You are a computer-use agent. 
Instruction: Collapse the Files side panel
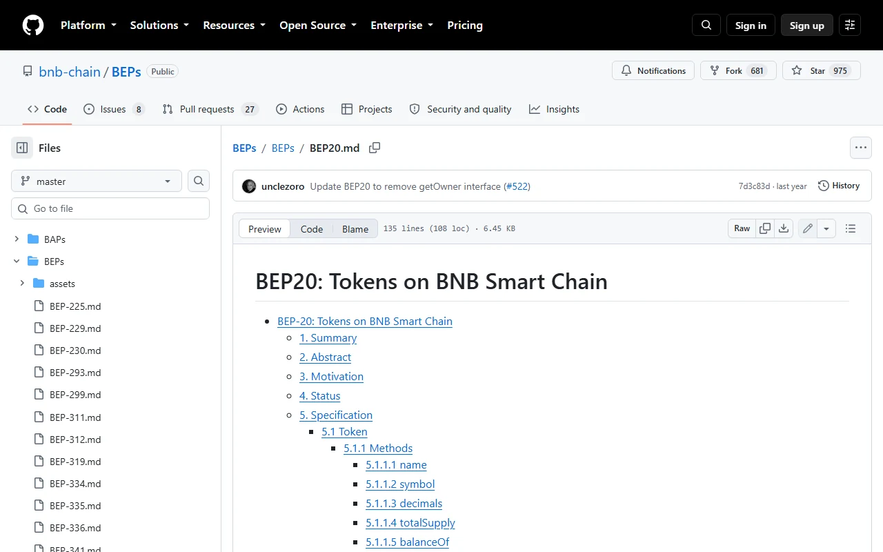point(22,148)
